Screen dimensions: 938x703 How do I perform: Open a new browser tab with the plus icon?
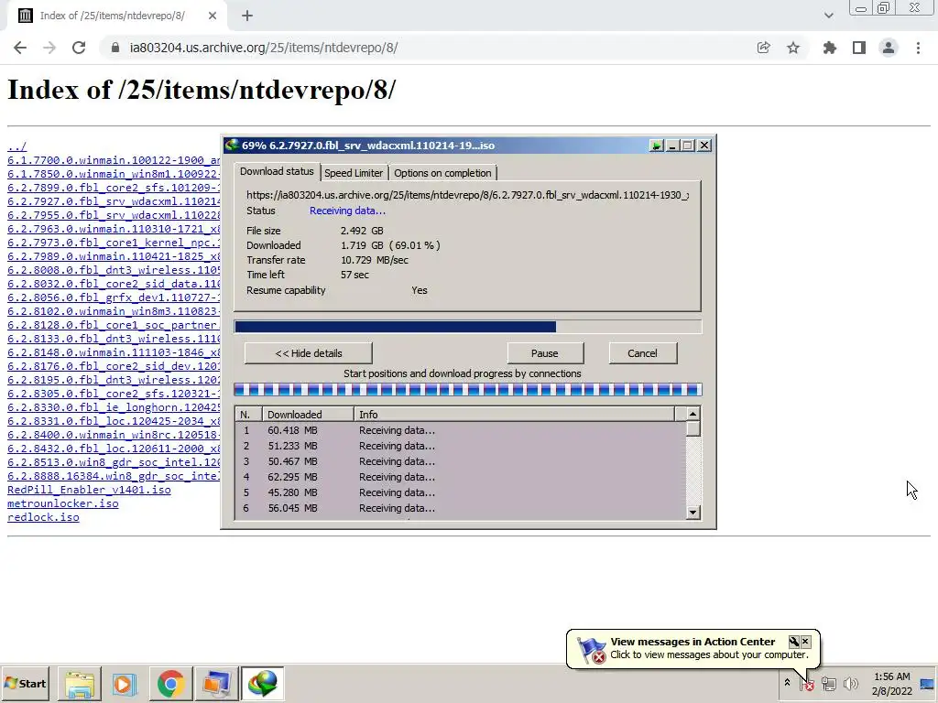pos(247,16)
